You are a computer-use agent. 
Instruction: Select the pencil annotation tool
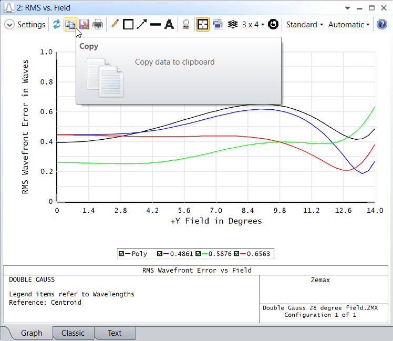115,25
